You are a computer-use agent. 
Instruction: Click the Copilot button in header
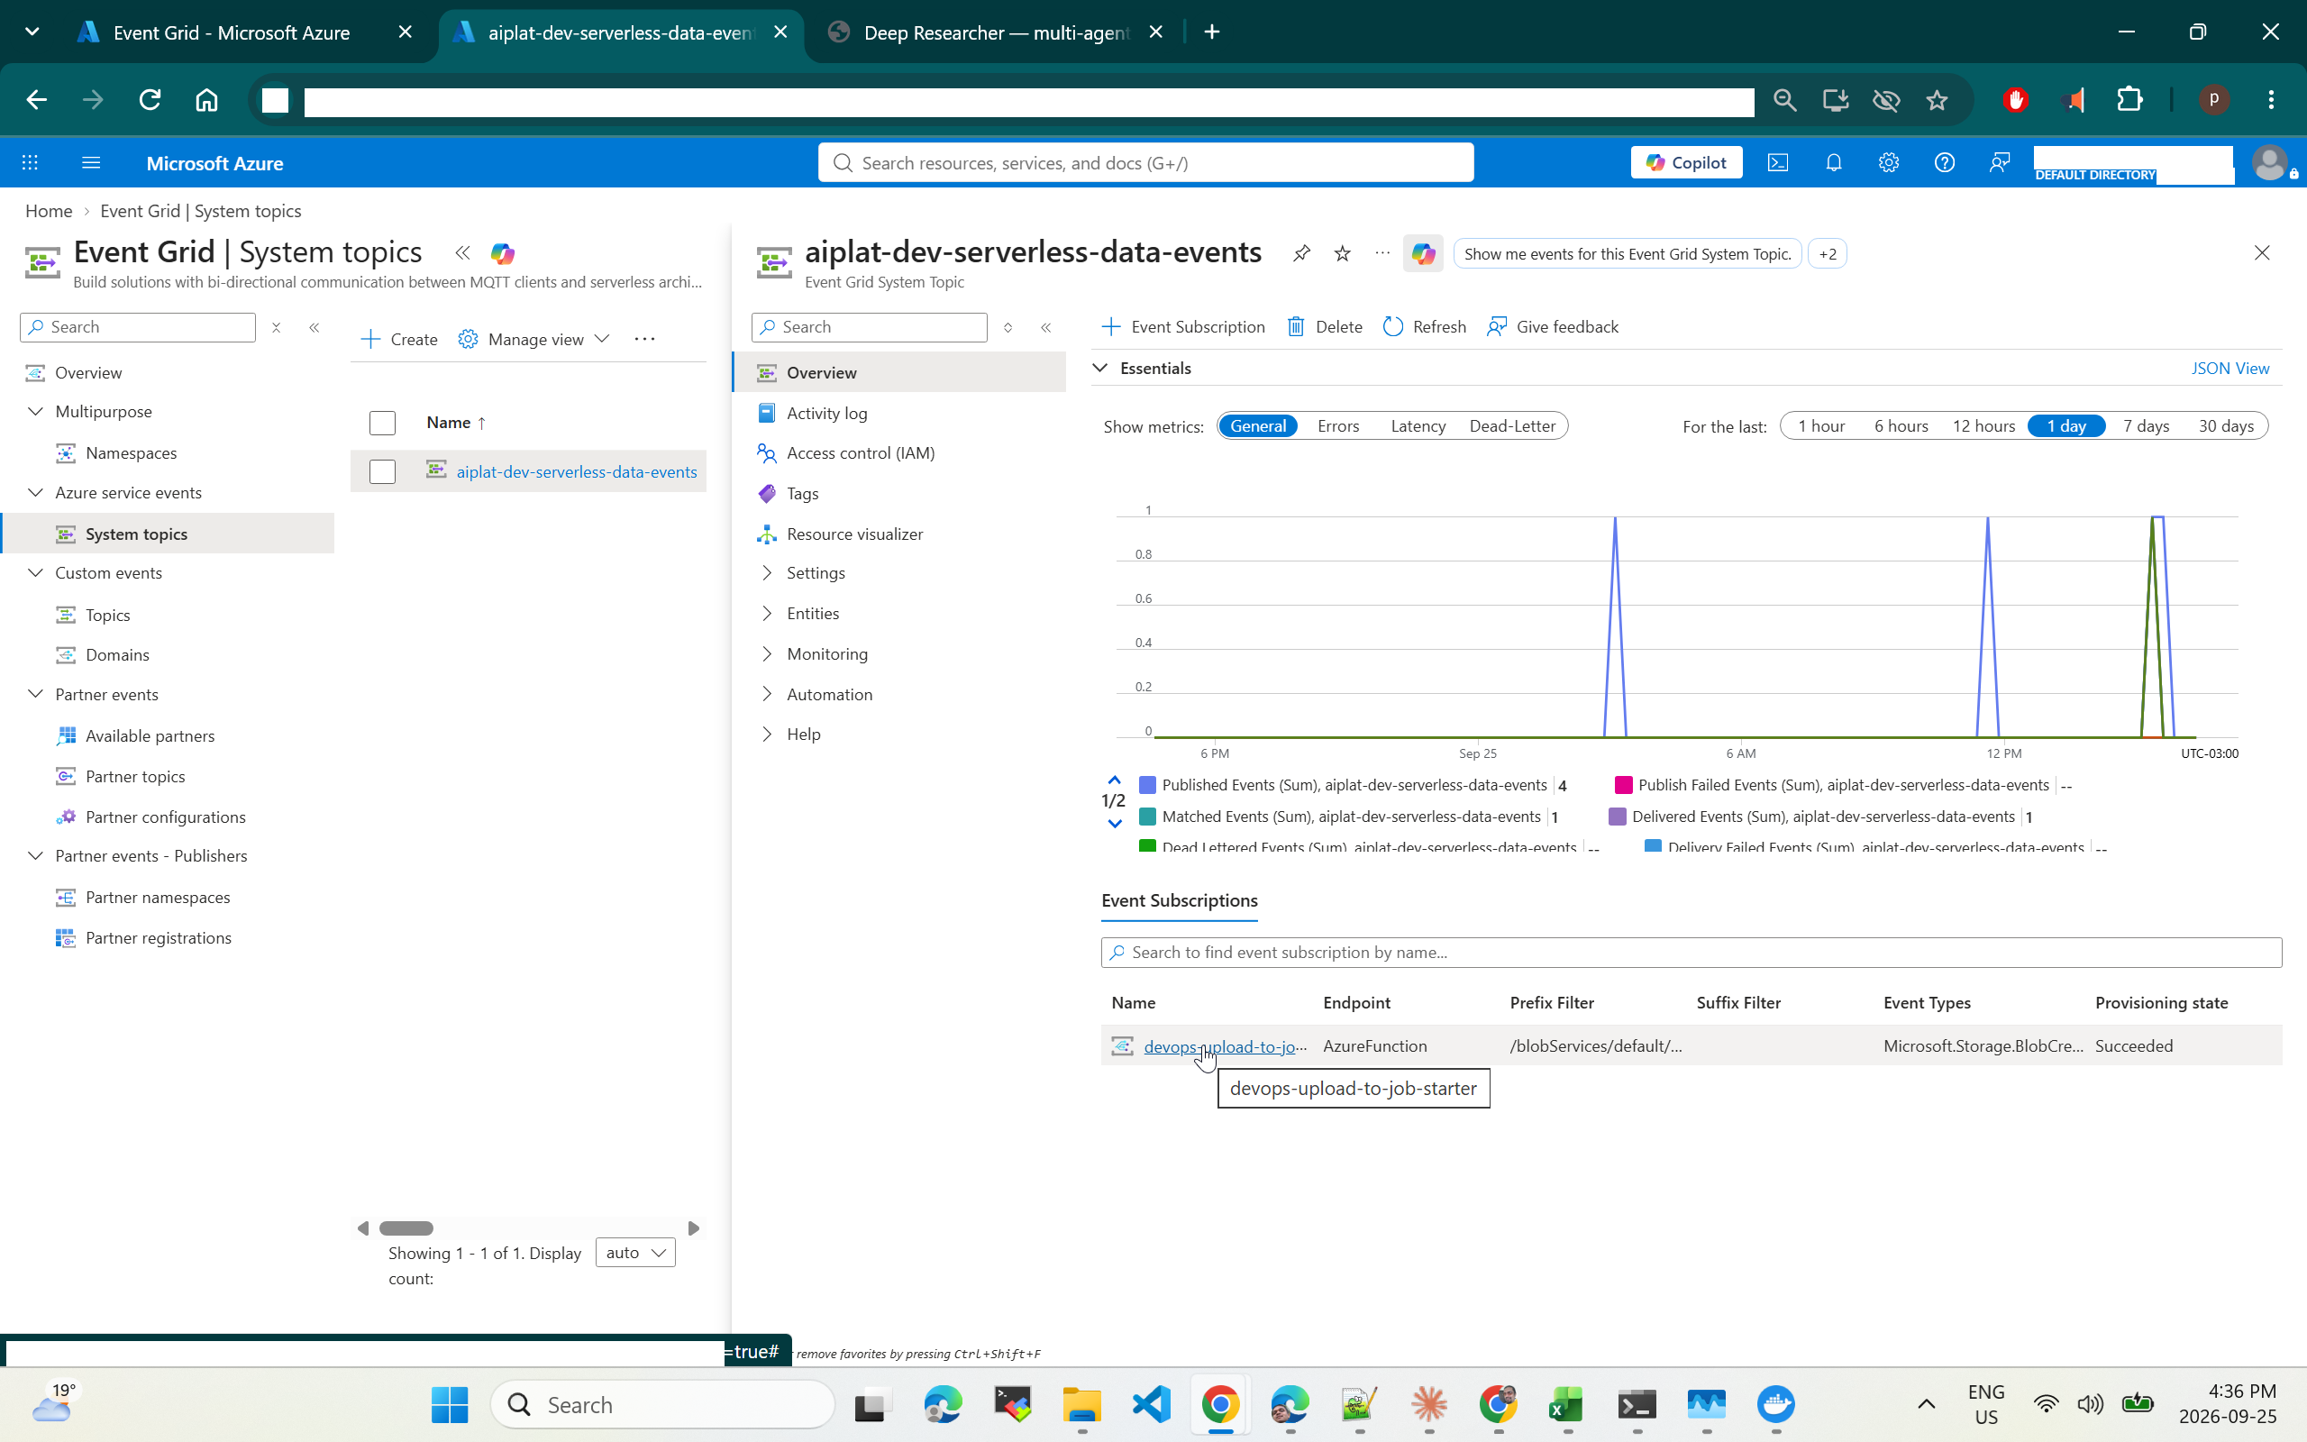pos(1685,163)
